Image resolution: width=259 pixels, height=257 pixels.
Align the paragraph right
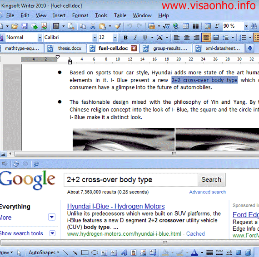tap(196, 38)
